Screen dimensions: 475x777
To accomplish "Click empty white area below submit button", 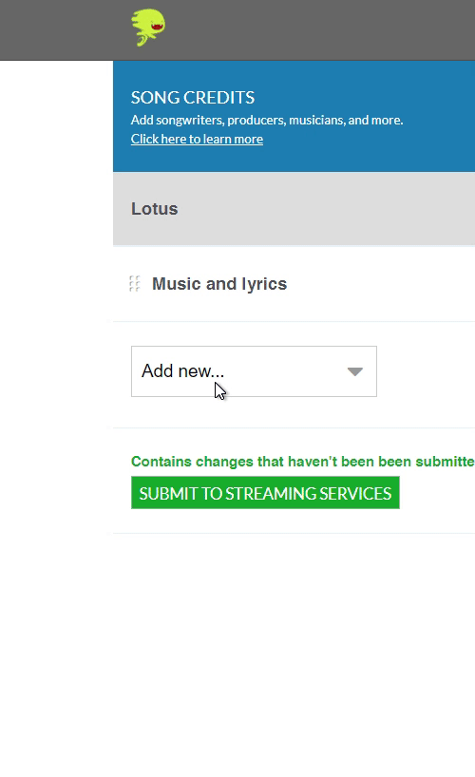I will 293,644.
